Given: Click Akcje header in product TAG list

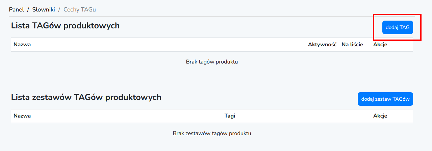Looking at the screenshot, I should [380, 44].
